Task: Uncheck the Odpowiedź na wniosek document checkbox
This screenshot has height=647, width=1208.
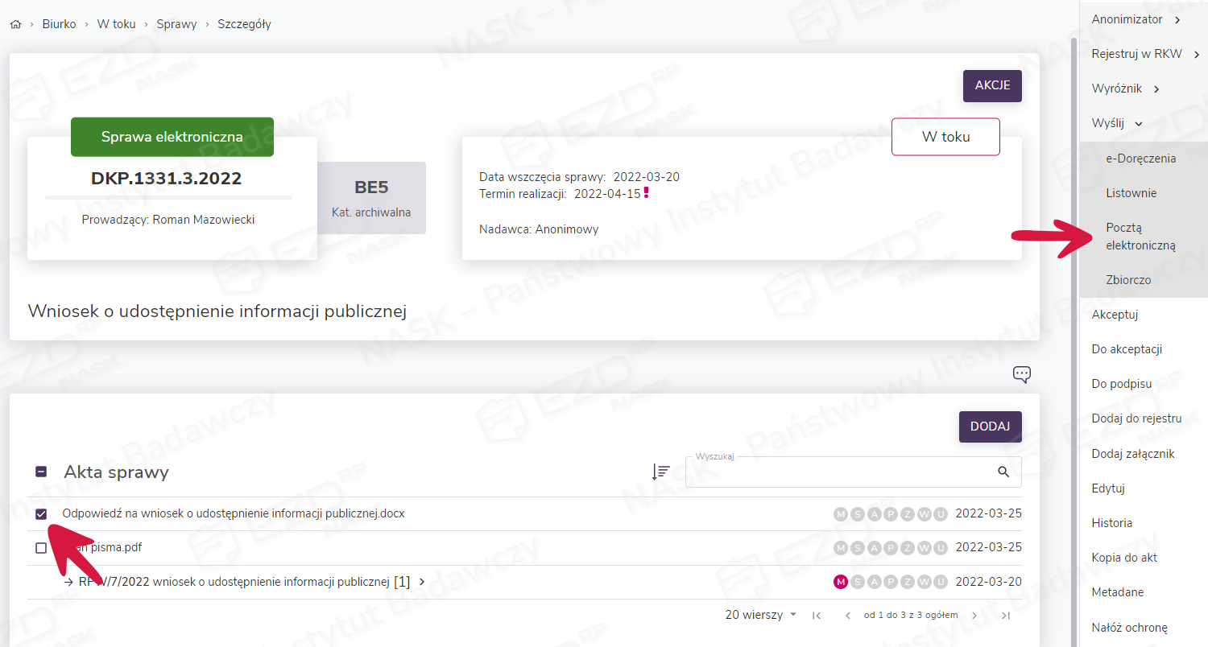Action: [41, 514]
